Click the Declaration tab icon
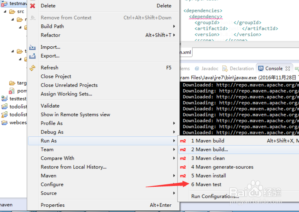This screenshot has height=212, width=299. click(x=225, y=69)
